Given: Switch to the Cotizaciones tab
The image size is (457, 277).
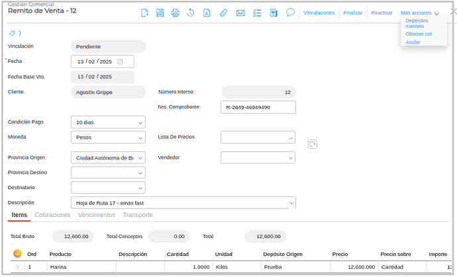Looking at the screenshot, I should click(x=52, y=215).
